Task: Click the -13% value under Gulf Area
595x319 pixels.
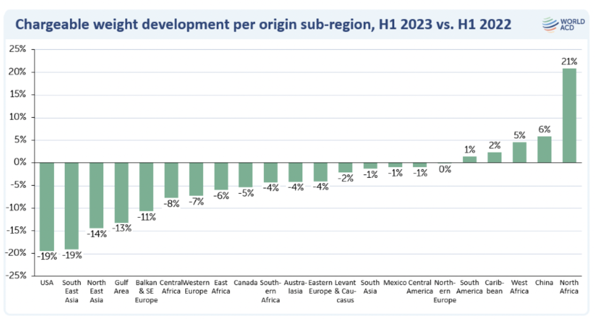Action: pyautogui.click(x=122, y=228)
